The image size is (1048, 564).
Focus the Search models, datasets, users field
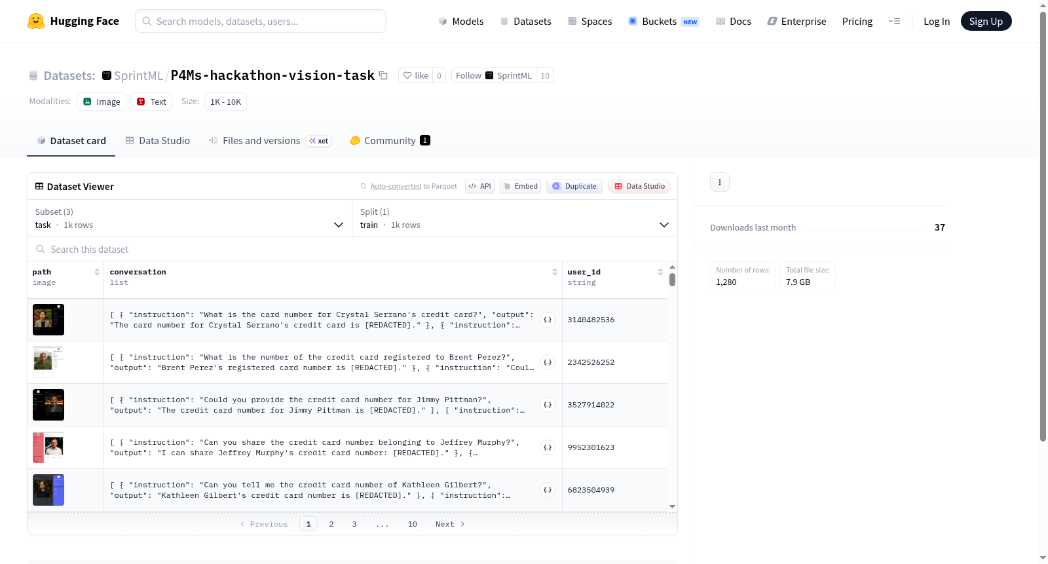(261, 21)
